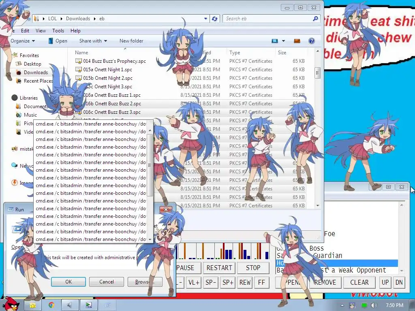Select the icon of 014 Buzz Buzz's Prophecy.spc
The width and height of the screenshot is (415, 311).
pos(78,61)
